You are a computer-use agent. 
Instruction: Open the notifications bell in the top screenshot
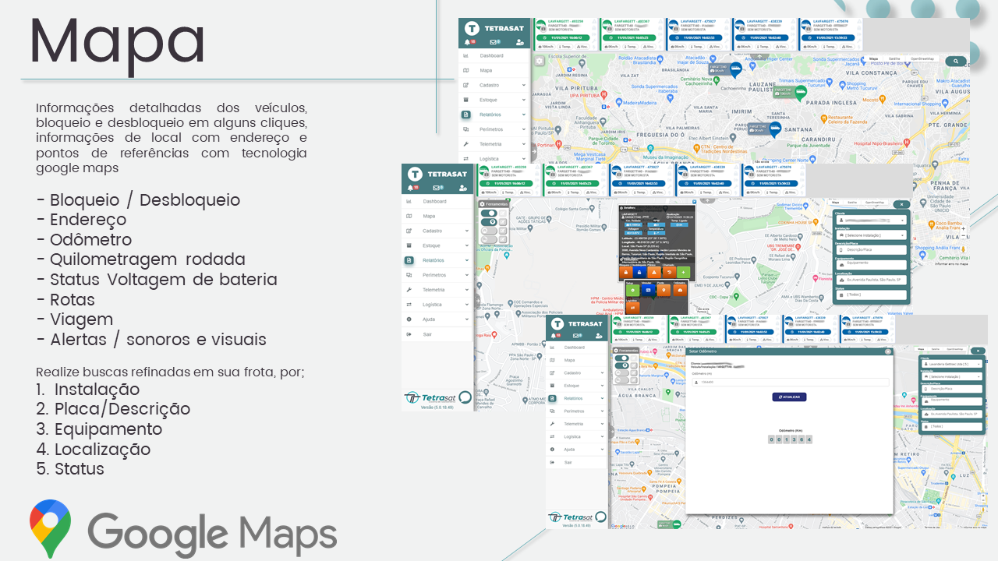(468, 42)
